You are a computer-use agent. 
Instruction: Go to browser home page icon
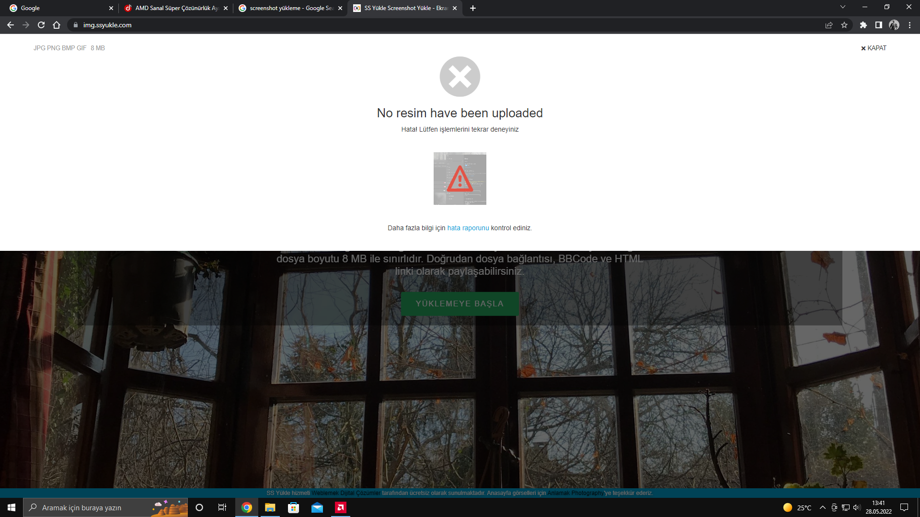coord(57,25)
